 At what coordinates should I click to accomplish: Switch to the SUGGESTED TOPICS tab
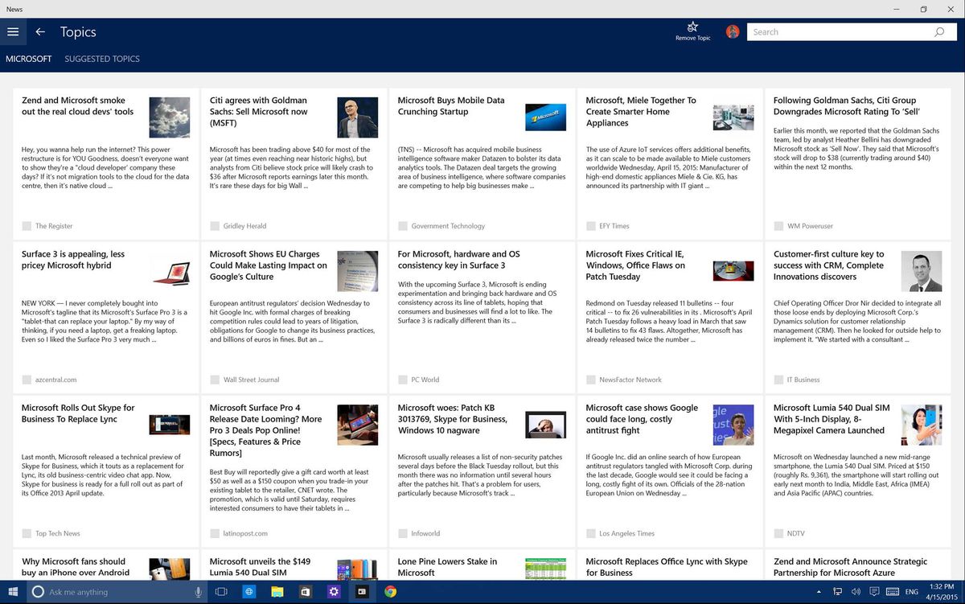pos(102,59)
